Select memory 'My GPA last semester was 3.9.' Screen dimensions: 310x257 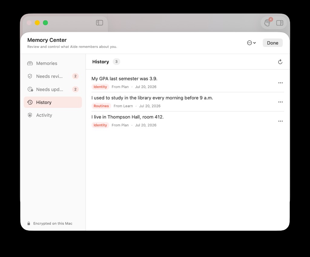point(124,78)
